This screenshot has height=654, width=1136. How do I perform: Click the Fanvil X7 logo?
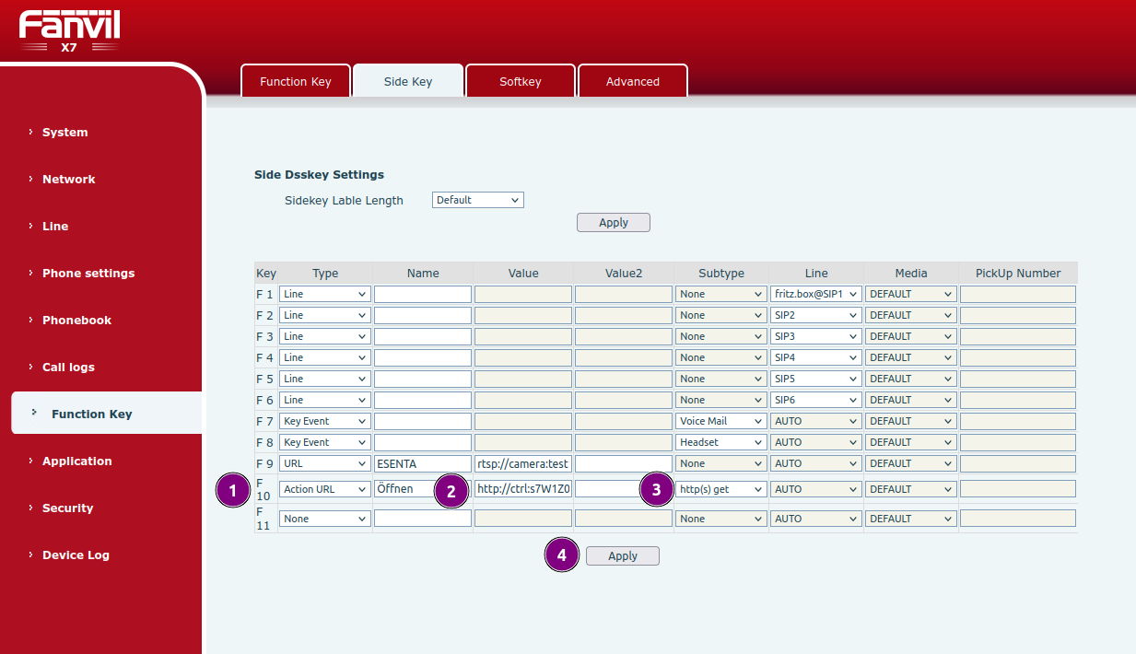click(x=69, y=32)
